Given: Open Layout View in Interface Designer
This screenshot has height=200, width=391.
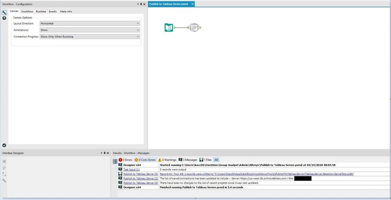Looking at the screenshot, I should (x=4, y=161).
